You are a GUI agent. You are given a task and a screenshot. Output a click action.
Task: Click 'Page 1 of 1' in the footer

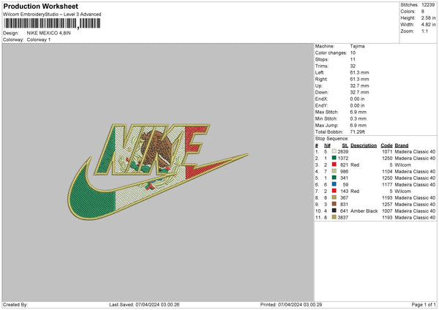coord(424,304)
